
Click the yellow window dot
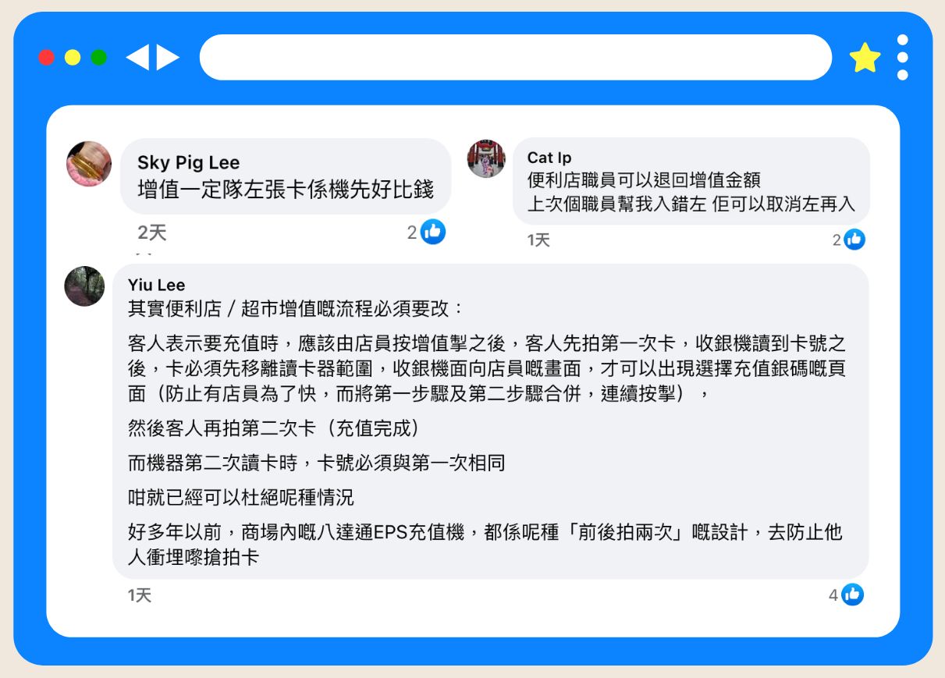click(x=73, y=57)
